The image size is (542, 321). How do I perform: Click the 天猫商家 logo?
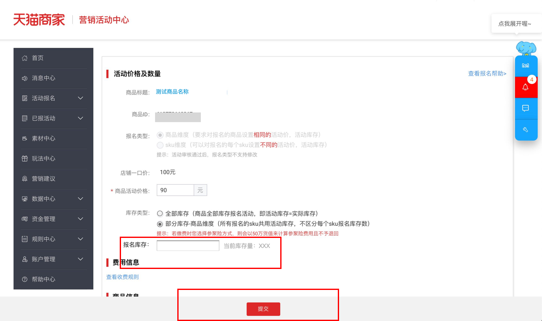point(39,20)
